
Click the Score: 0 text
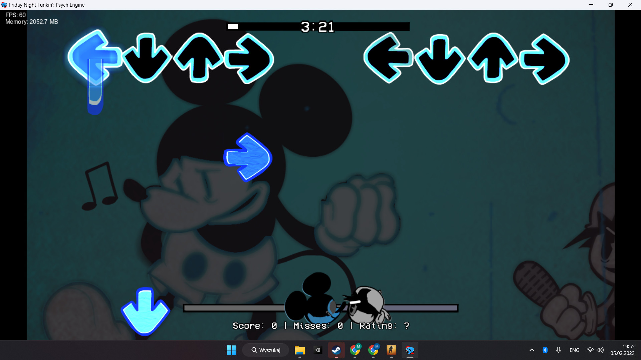255,326
